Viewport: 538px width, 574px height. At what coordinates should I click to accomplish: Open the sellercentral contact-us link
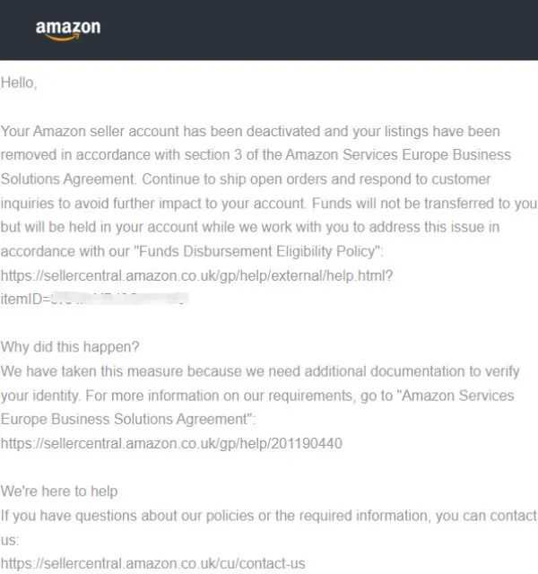click(153, 563)
